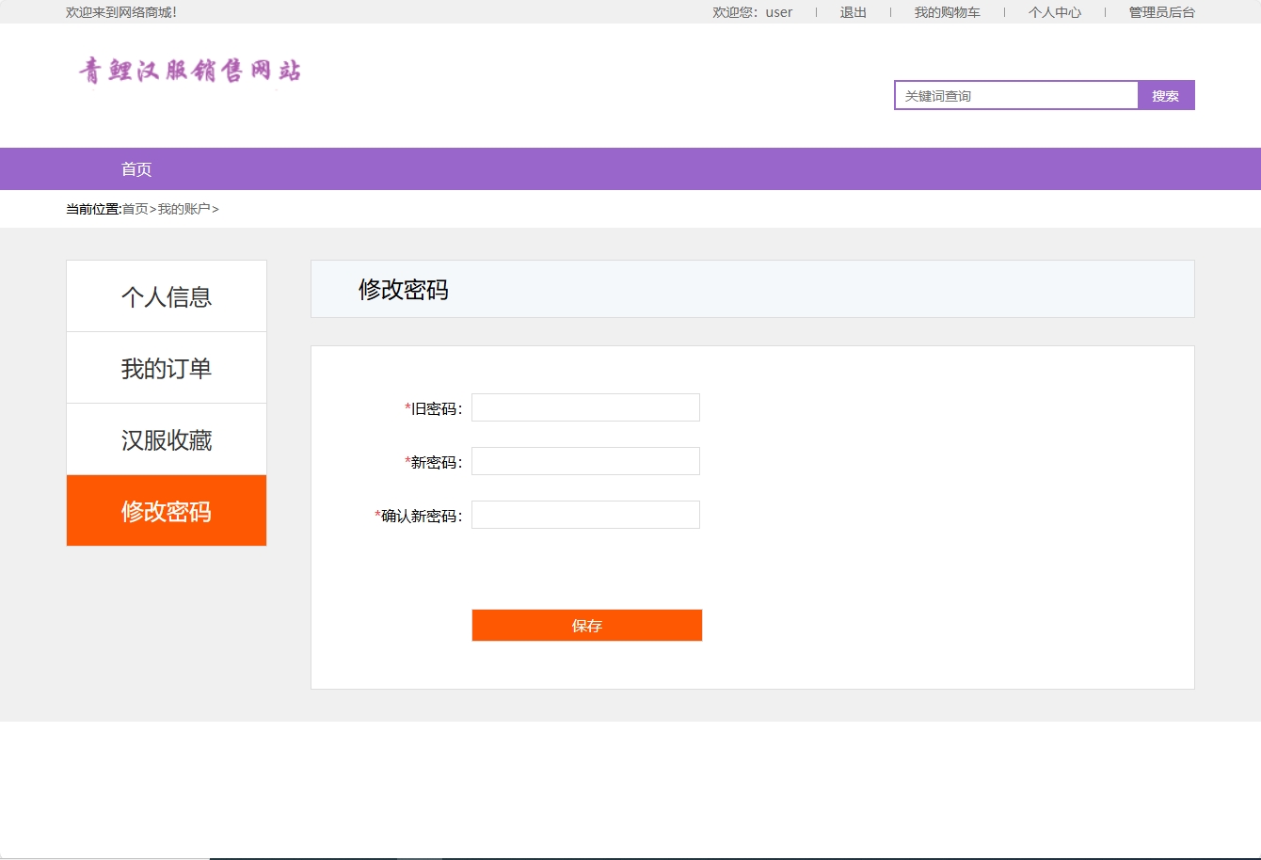Click 退出 to log out
Image resolution: width=1261 pixels, height=860 pixels.
pyautogui.click(x=851, y=12)
